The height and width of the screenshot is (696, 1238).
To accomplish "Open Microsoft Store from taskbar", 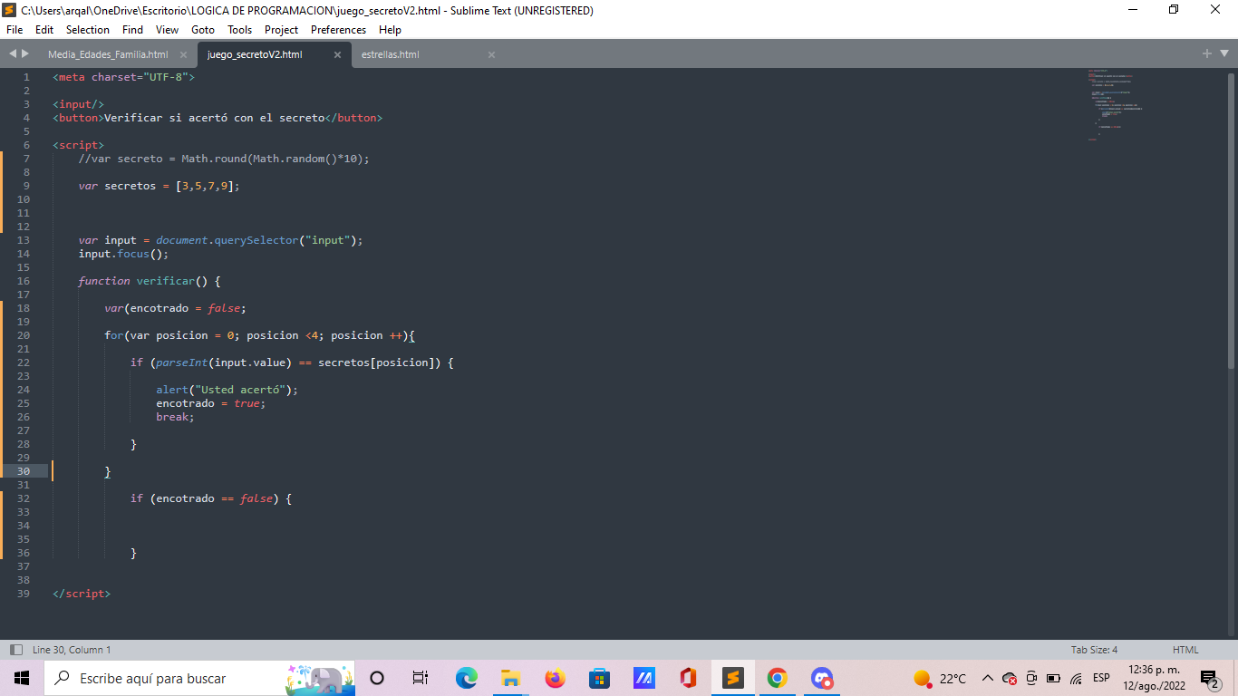I will tap(599, 678).
